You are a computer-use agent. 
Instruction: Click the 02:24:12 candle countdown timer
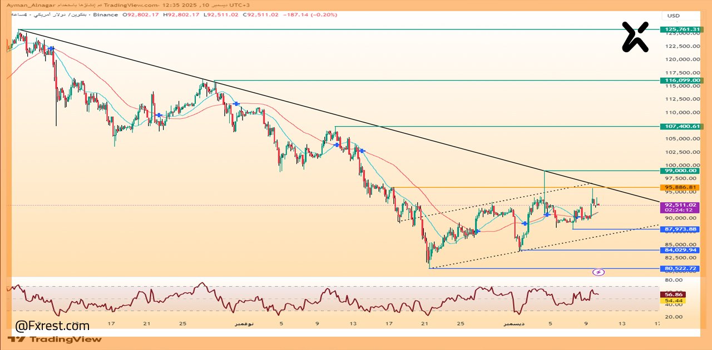(x=680, y=211)
